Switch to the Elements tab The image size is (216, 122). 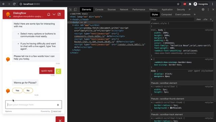pos(86,9)
